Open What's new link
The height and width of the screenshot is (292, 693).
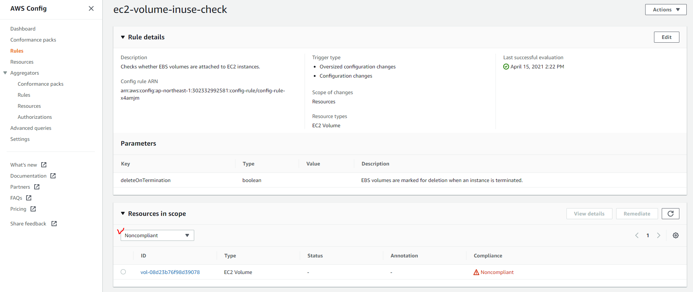[24, 165]
